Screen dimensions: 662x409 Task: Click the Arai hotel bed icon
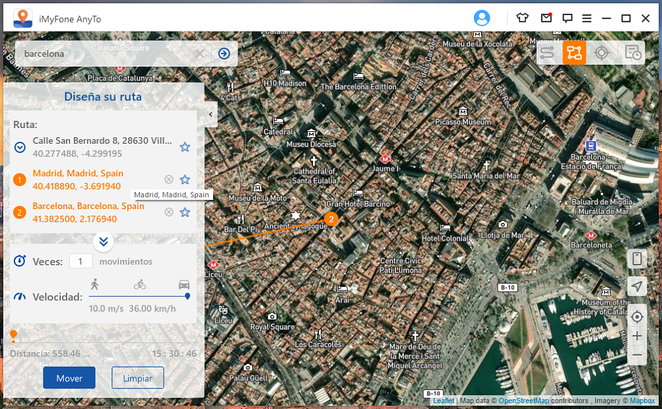click(341, 290)
